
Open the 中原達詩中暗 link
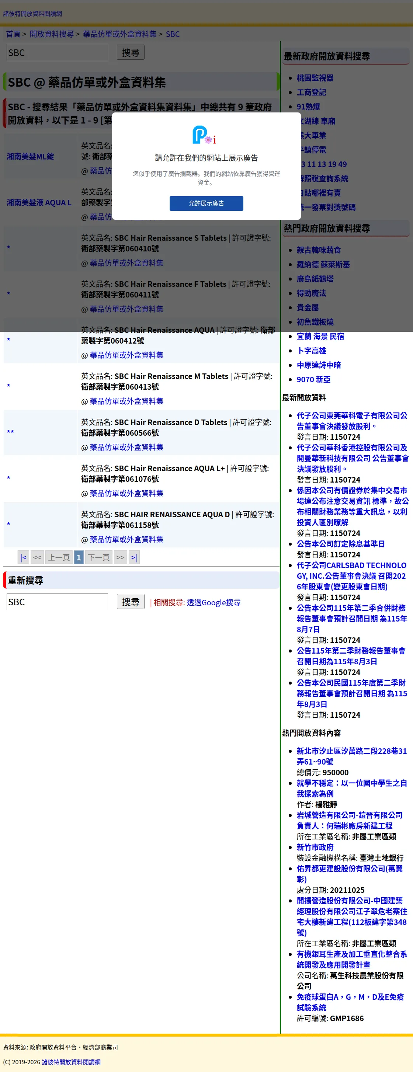[319, 365]
